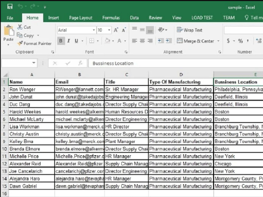Click the Paste button
263x197 pixels.
point(8,35)
